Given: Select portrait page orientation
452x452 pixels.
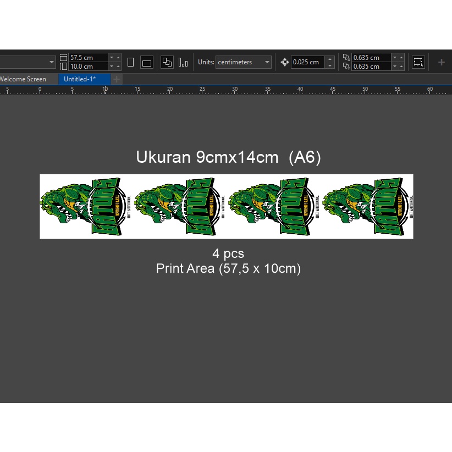Looking at the screenshot, I should (x=130, y=62).
